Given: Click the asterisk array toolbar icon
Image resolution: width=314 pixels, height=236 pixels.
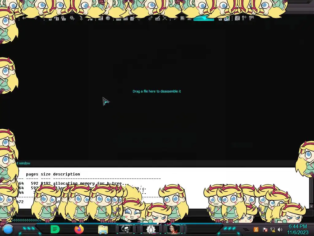Looking at the screenshot, I should pos(150,18).
